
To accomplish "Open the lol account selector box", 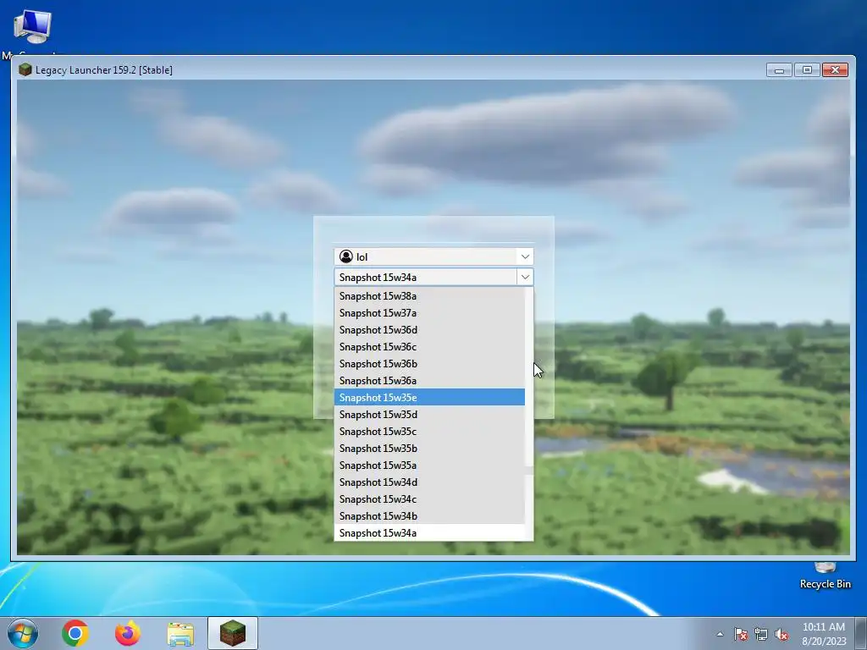I will (433, 256).
